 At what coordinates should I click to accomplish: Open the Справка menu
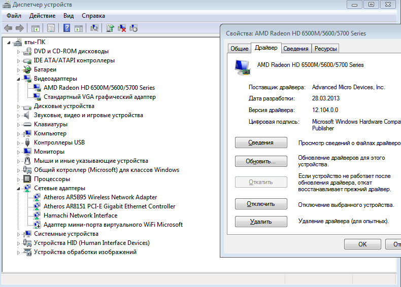[93, 16]
